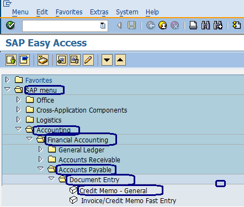Image resolution: width=244 pixels, height=207 pixels.
Task: Click the Create New Session icon
Action: (236, 25)
